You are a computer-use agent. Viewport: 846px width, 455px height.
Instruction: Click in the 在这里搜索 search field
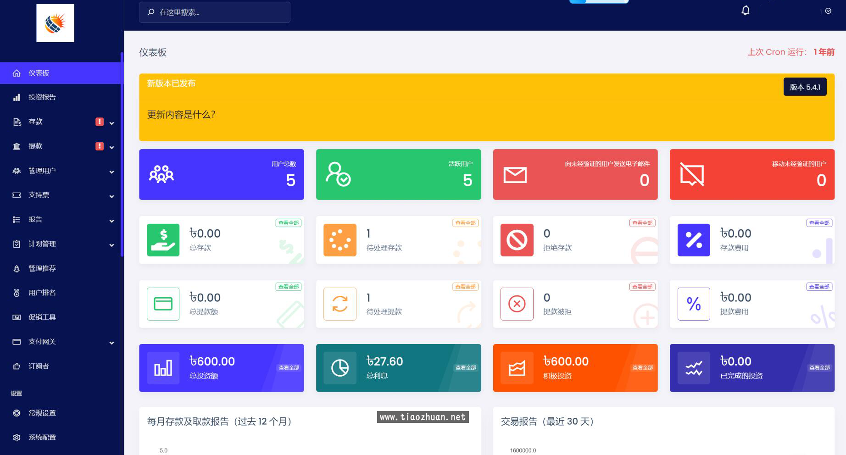point(215,12)
